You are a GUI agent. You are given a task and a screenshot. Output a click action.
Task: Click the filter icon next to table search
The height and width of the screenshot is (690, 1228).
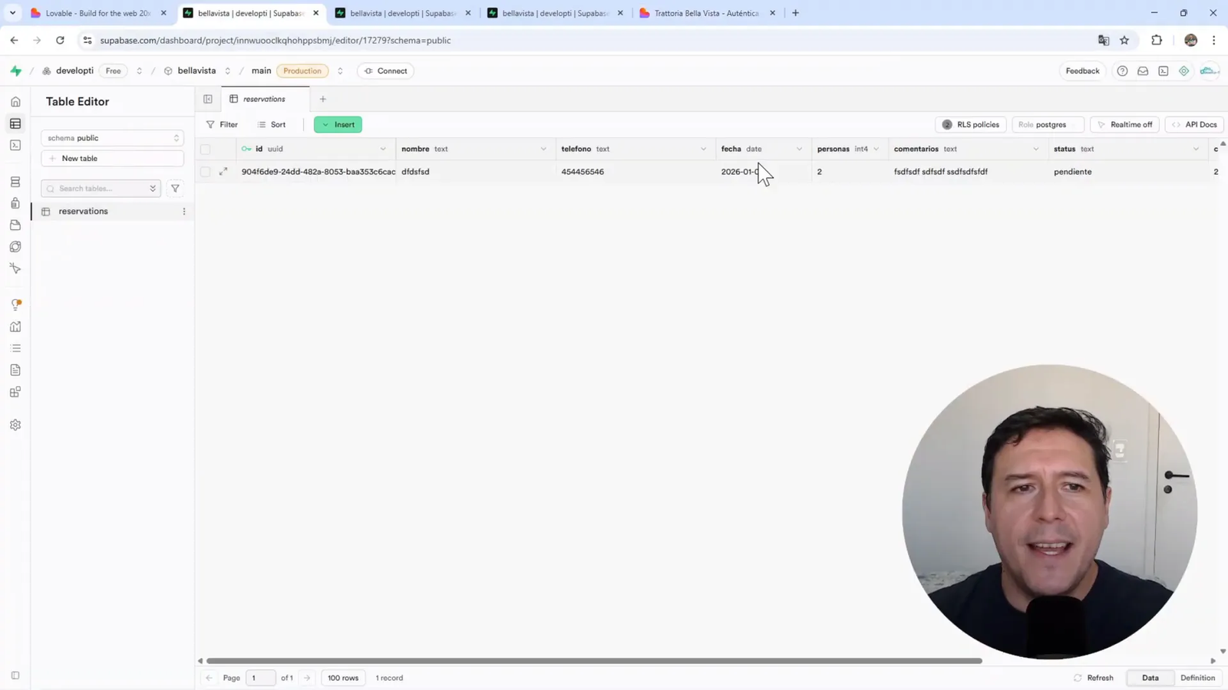click(175, 189)
